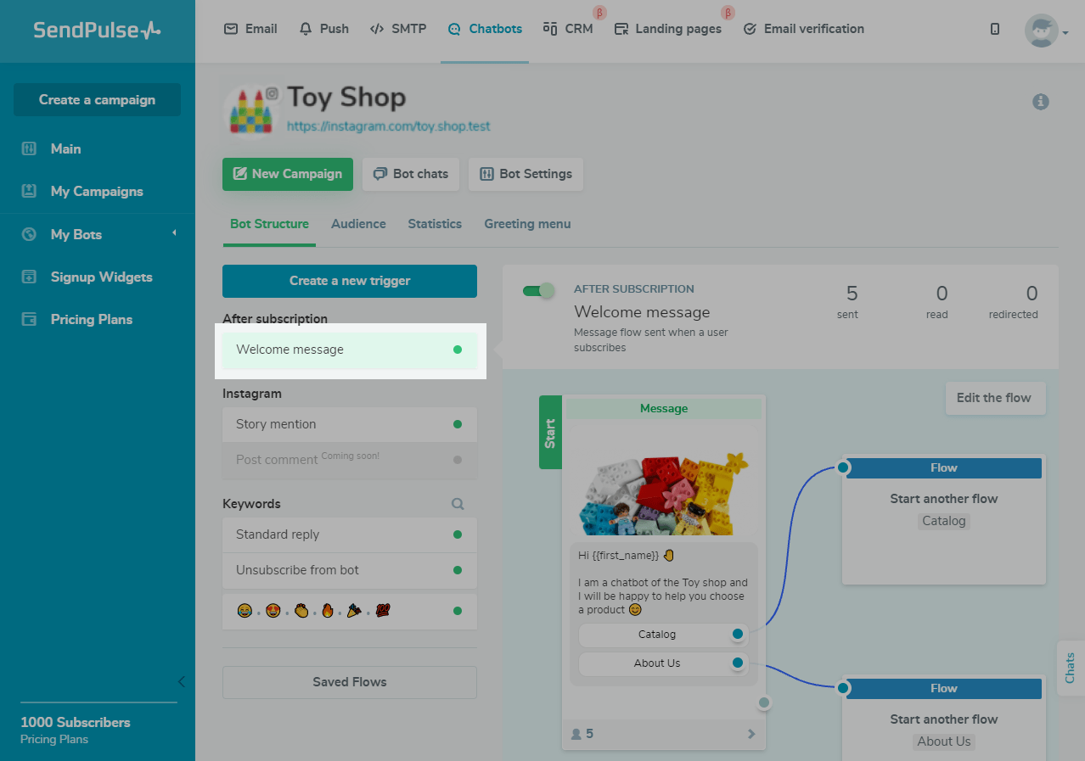Open the toy.shop.test Instagram link
Image resolution: width=1085 pixels, height=761 pixels.
(x=389, y=126)
